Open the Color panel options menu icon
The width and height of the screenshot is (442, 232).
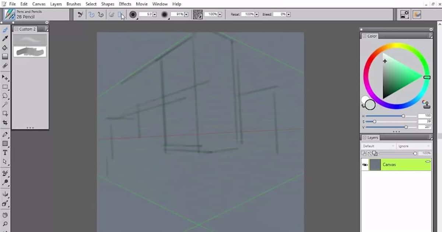[x=430, y=36]
